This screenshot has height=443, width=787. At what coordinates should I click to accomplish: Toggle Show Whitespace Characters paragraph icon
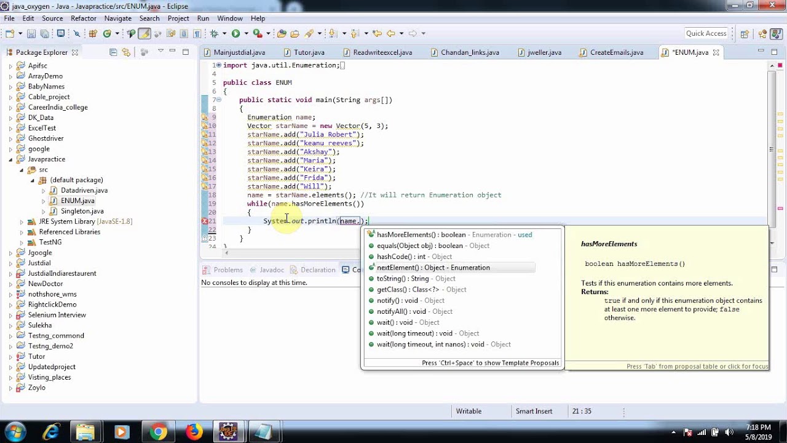coord(197,33)
